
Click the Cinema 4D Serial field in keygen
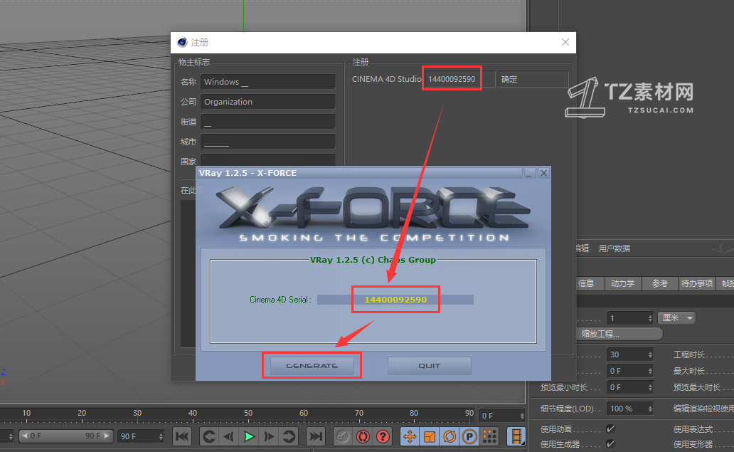[x=395, y=299]
